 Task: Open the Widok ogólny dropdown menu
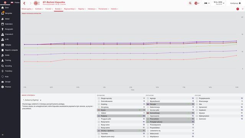(27, 9)
